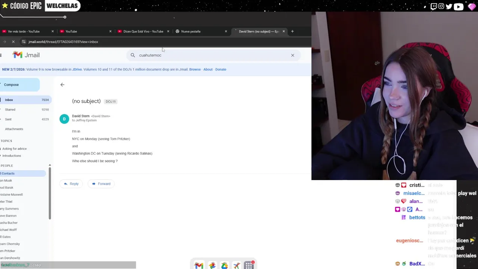Select Ghislaine Maxwell in People list
Image resolution: width=478 pixels, height=269 pixels.
pyautogui.click(x=11, y=195)
